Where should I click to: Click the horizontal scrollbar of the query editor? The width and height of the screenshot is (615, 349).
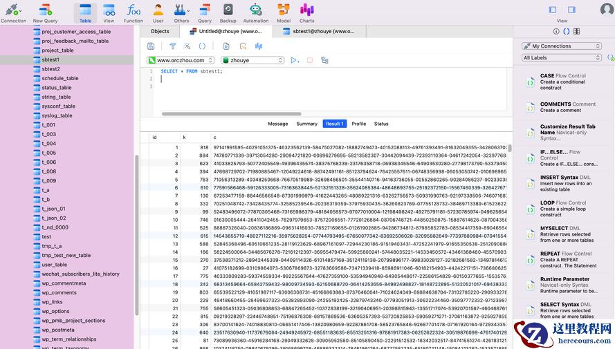point(232,114)
